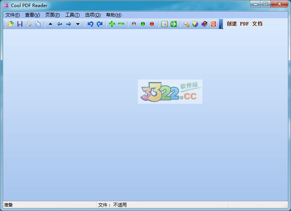The image size is (291, 211).
Task: Open a PDF file with folder icon
Action: click(x=11, y=24)
